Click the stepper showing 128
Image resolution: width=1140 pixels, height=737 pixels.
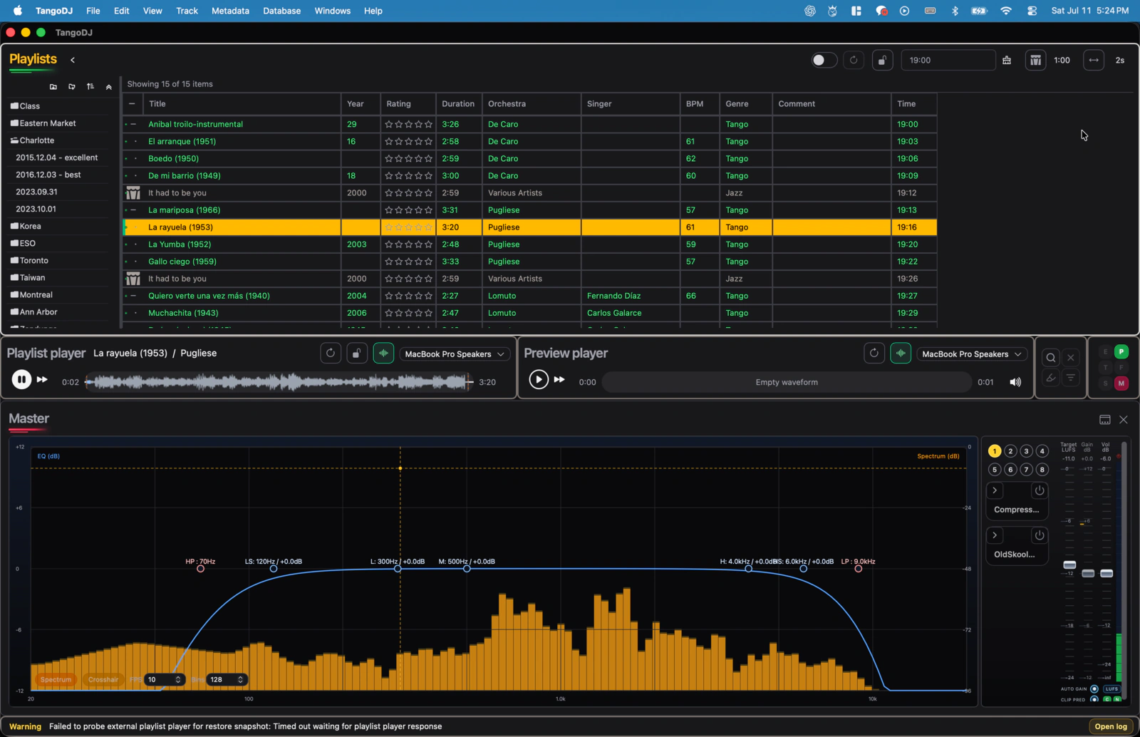pos(227,680)
